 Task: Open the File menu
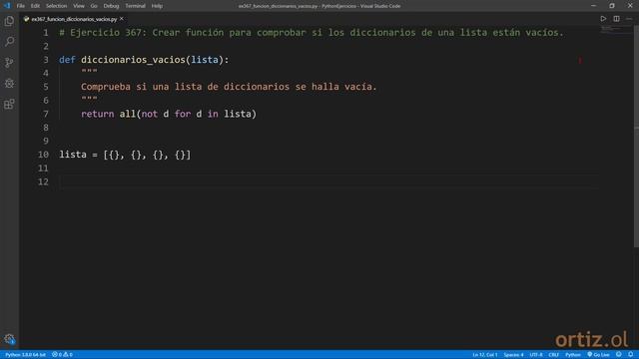[20, 6]
